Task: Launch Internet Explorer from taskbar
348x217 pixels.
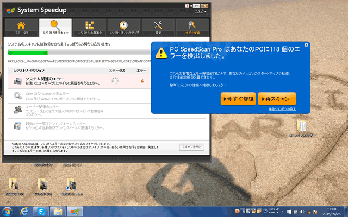Action: (x=24, y=212)
